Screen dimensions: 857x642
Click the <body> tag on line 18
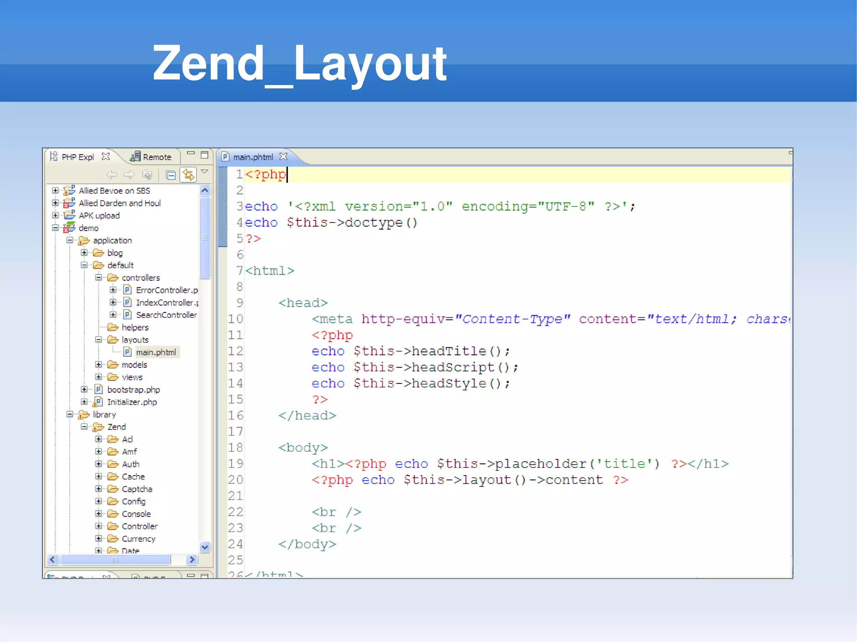point(303,448)
